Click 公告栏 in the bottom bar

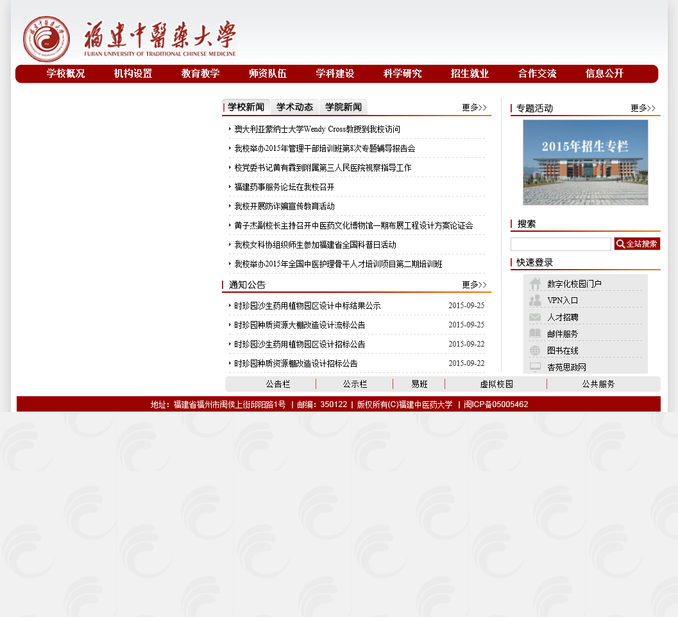click(278, 384)
